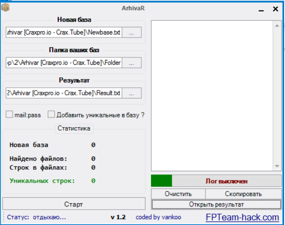This screenshot has width=285, height=225.
Task: Open results via Открыть результат
Action: click(216, 204)
